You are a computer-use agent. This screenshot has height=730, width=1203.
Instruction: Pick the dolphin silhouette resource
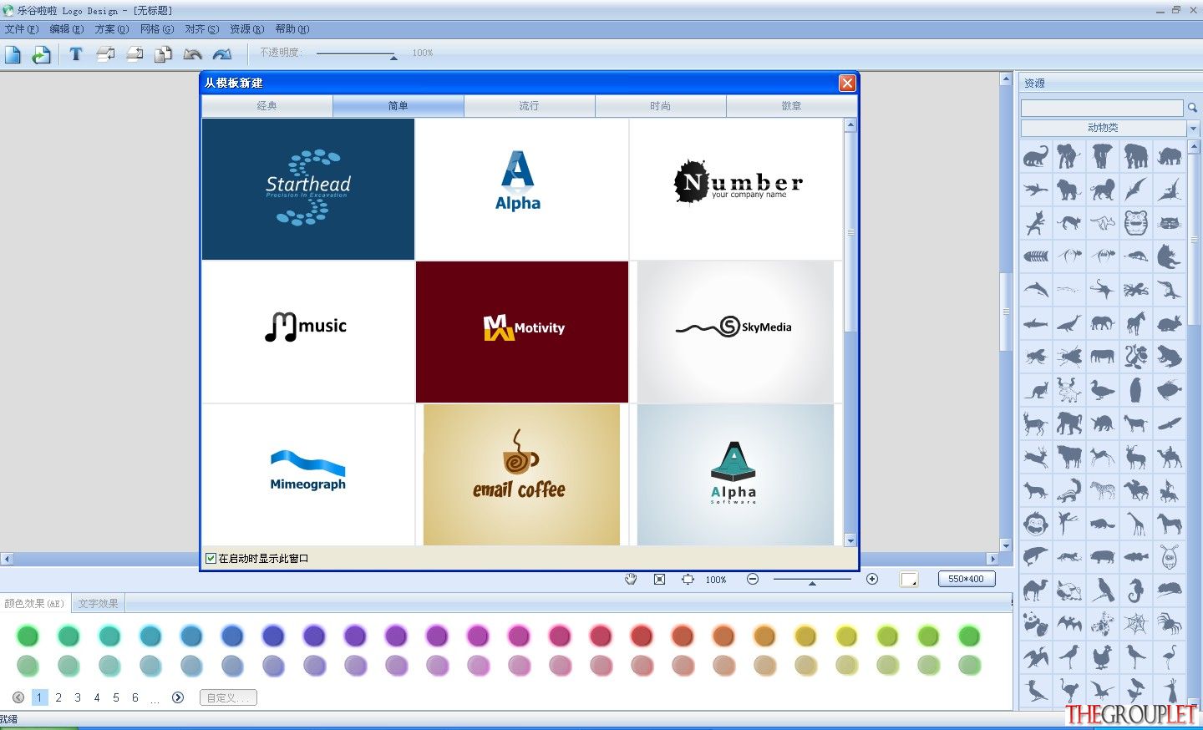1036,290
